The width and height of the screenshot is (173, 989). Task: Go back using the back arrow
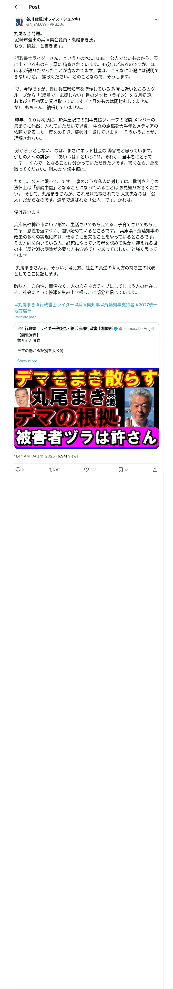coord(17,7)
